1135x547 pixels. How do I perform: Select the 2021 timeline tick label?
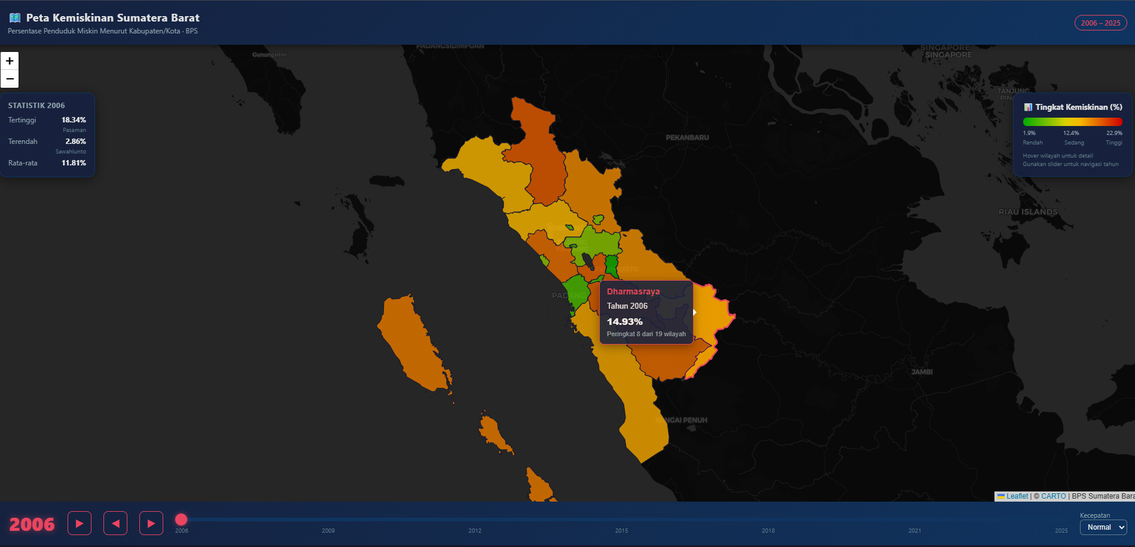914,530
